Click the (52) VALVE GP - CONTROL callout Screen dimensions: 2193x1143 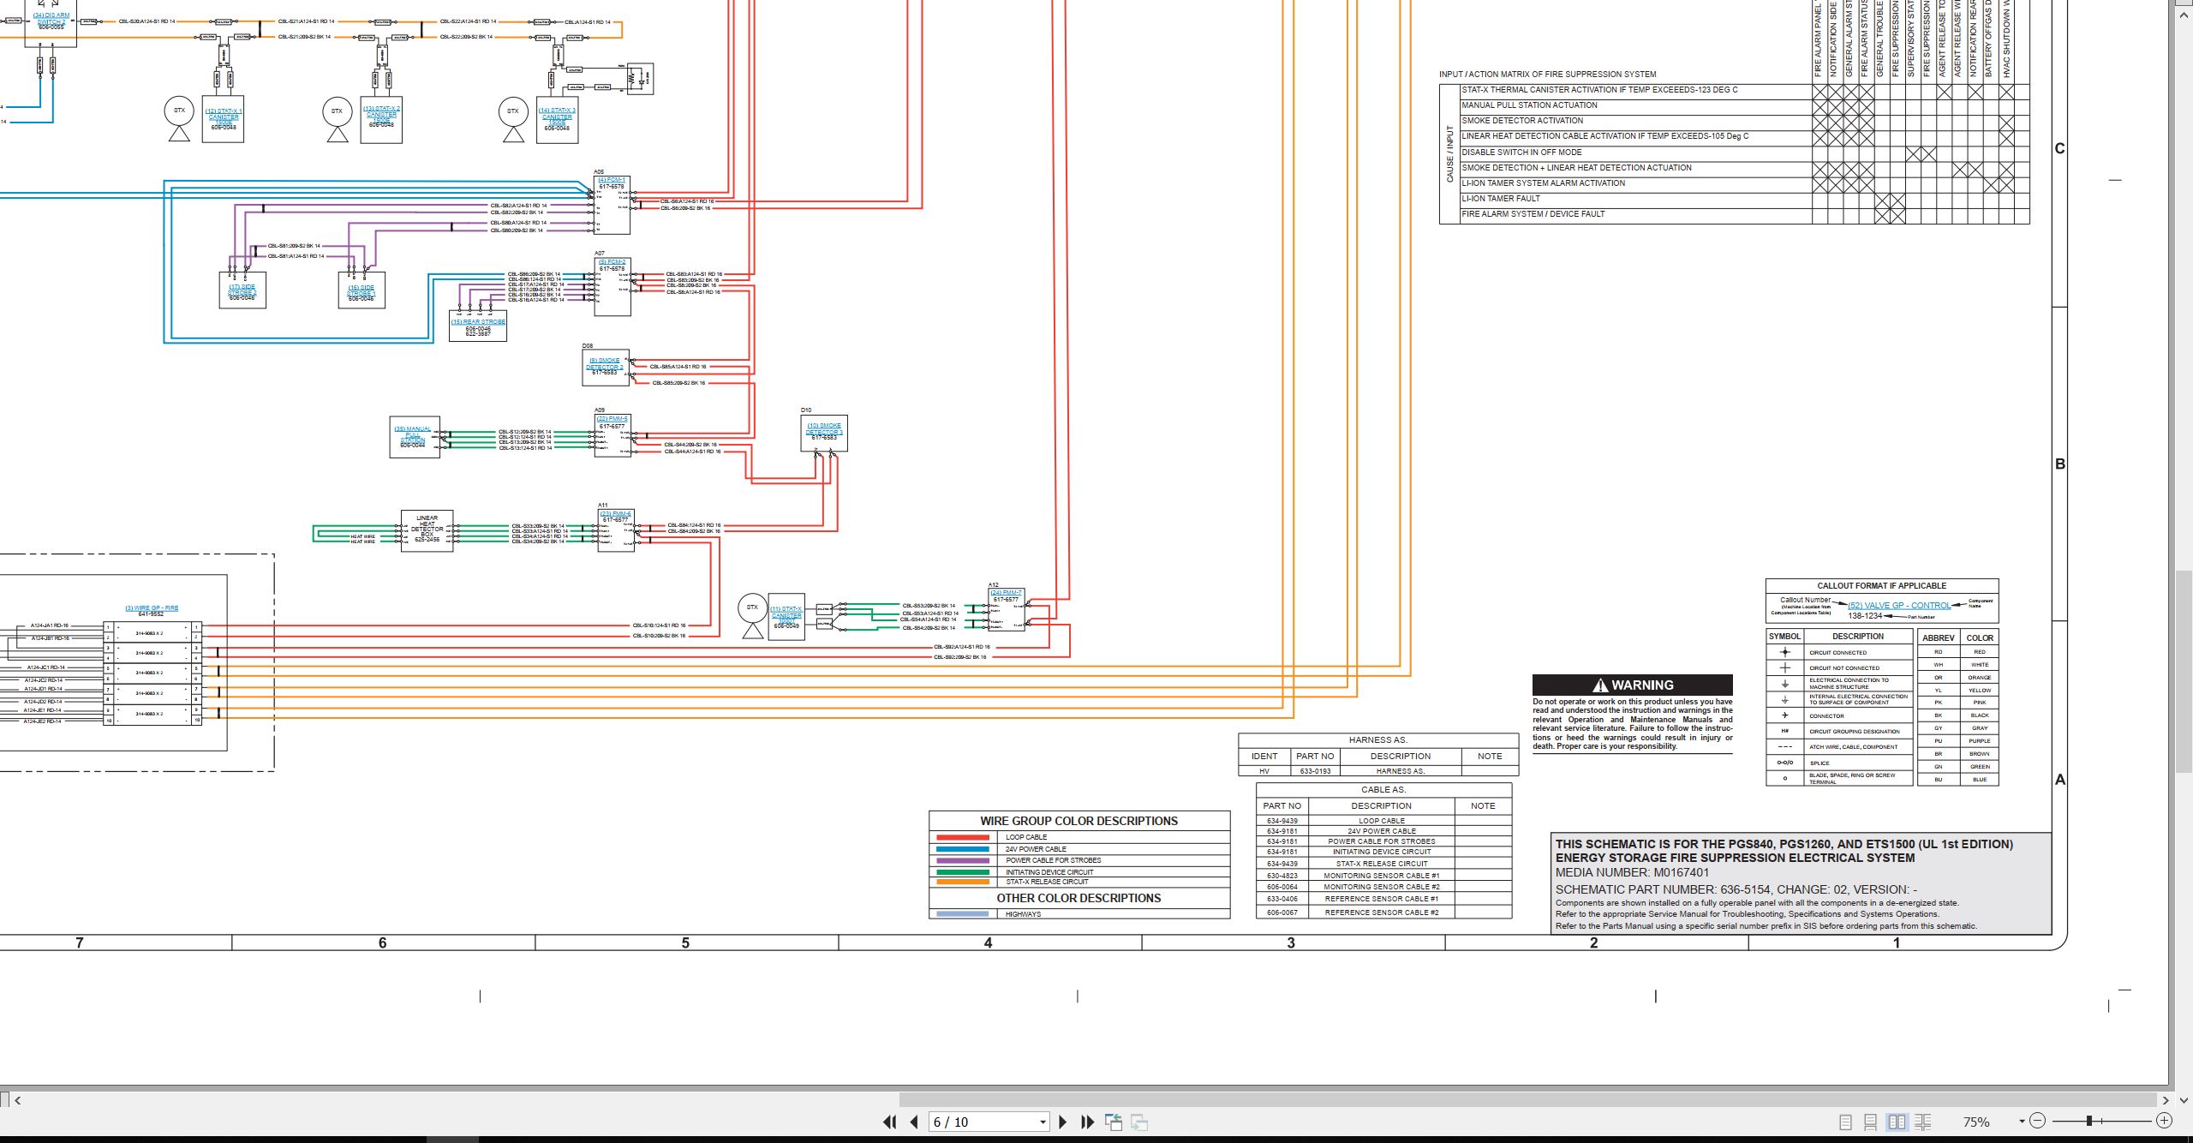pos(1899,606)
